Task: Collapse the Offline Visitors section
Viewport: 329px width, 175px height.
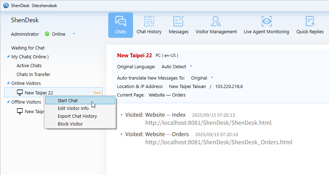Action: click(x=8, y=102)
